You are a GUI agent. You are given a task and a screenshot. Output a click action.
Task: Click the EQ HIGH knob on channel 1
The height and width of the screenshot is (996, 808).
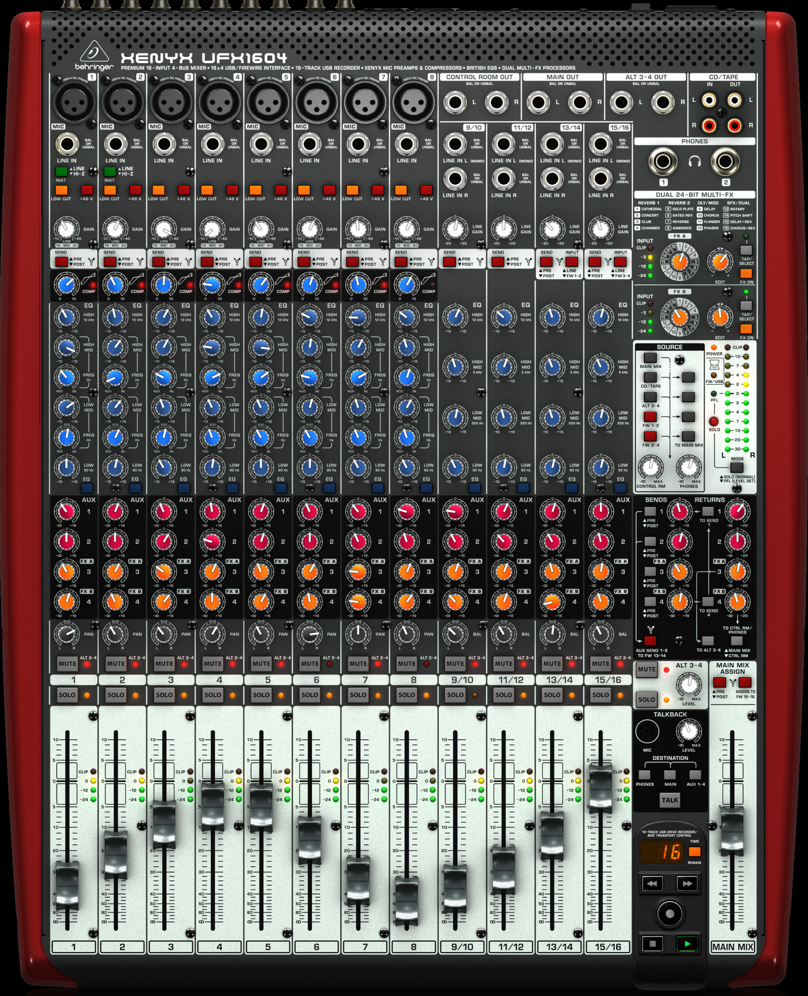[x=67, y=317]
